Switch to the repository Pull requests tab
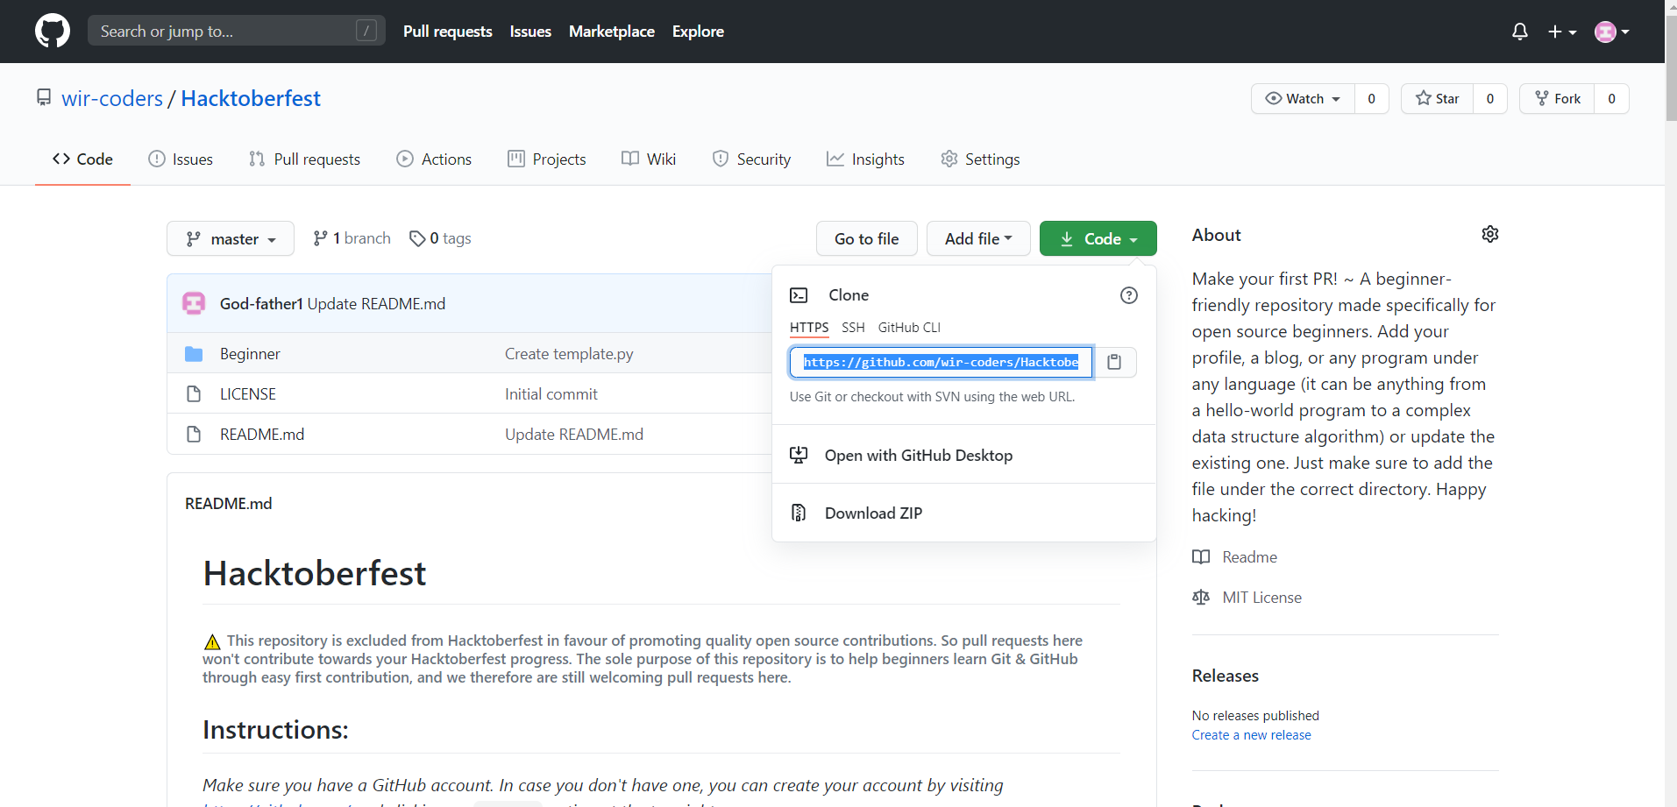The width and height of the screenshot is (1677, 807). point(304,159)
